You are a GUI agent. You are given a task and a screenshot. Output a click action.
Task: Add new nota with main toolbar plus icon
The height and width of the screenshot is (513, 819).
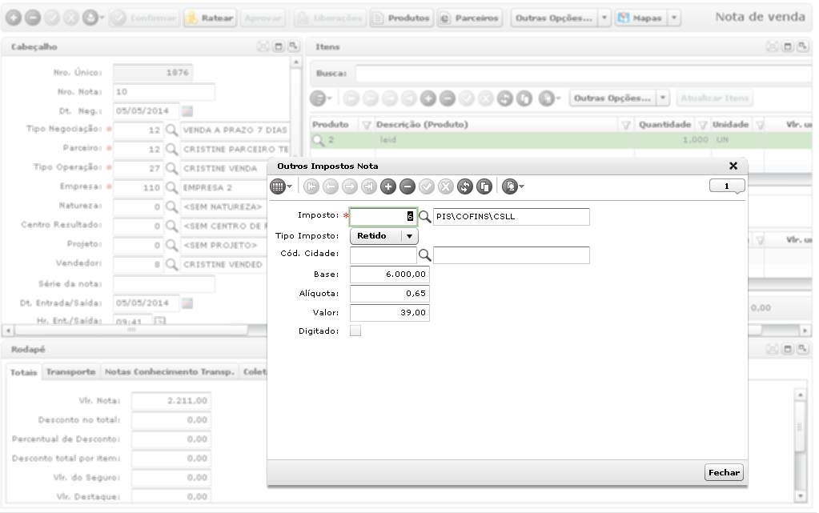click(14, 18)
